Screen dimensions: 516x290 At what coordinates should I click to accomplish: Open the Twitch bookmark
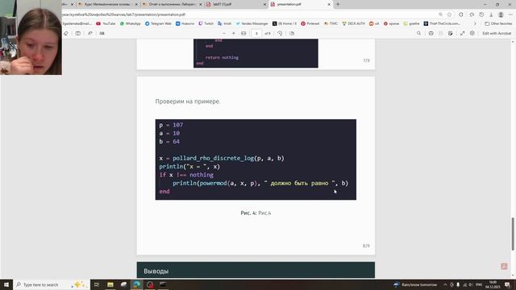click(x=206, y=23)
